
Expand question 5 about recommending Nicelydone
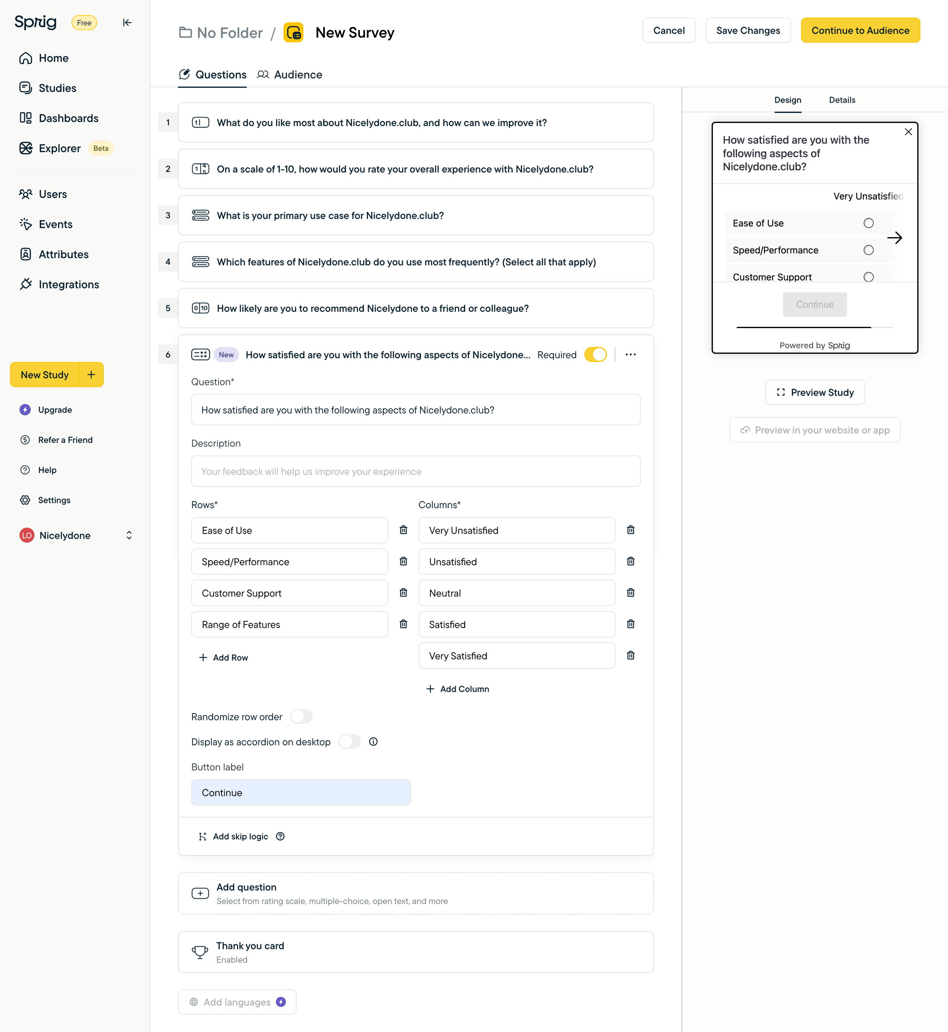coord(416,308)
